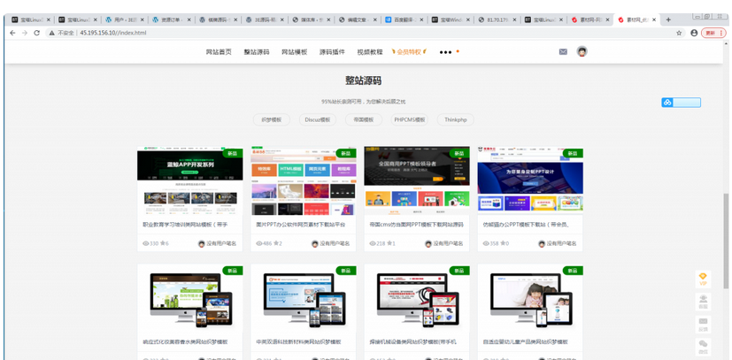This screenshot has height=360, width=732.
Task: Open title link 自适应婴幼儿童产品类网站织梦模板
Action: [526, 341]
